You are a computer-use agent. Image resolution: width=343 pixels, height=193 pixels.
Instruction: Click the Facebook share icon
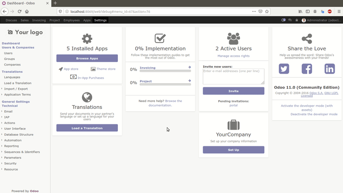(x=307, y=69)
